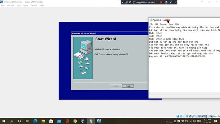The image size is (220, 124).
Task: Open taskbar Search
Action: click(x=12, y=121)
